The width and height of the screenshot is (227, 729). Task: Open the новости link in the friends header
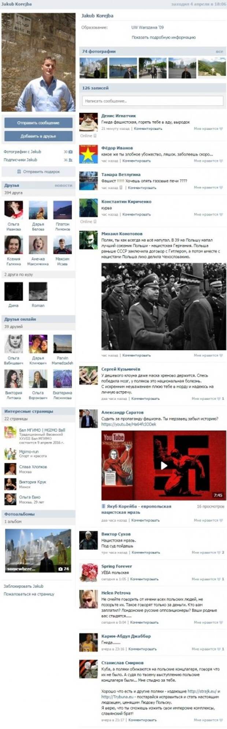(63, 185)
